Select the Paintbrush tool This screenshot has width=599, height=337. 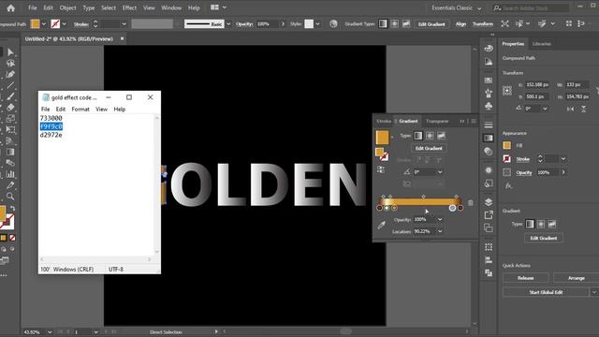(x=10, y=96)
